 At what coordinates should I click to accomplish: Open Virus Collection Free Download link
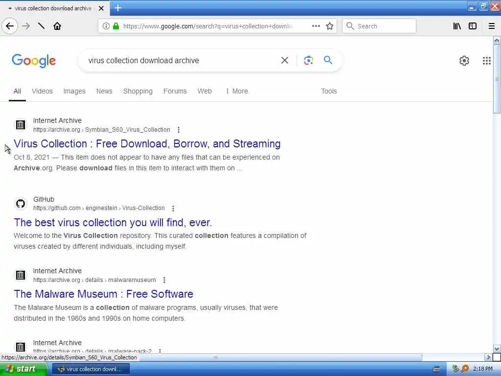coord(147,143)
